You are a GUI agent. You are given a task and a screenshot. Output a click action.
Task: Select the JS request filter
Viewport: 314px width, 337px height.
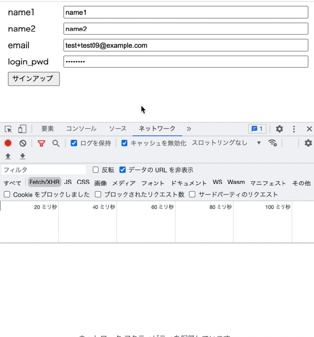pyautogui.click(x=68, y=182)
